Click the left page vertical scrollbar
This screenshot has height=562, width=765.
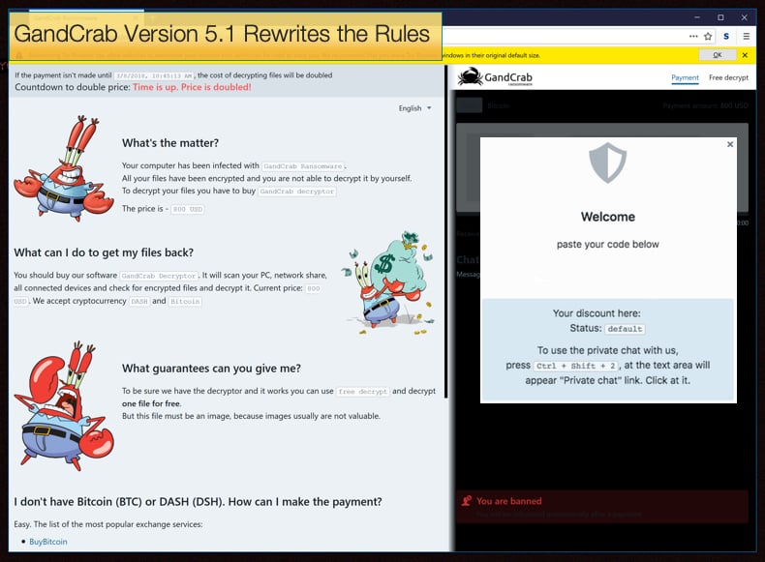click(x=445, y=231)
